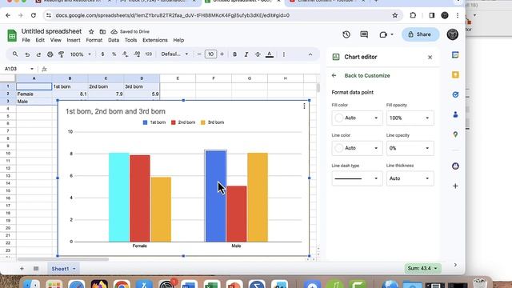
Task: Redo the last action
Action: [38, 54]
